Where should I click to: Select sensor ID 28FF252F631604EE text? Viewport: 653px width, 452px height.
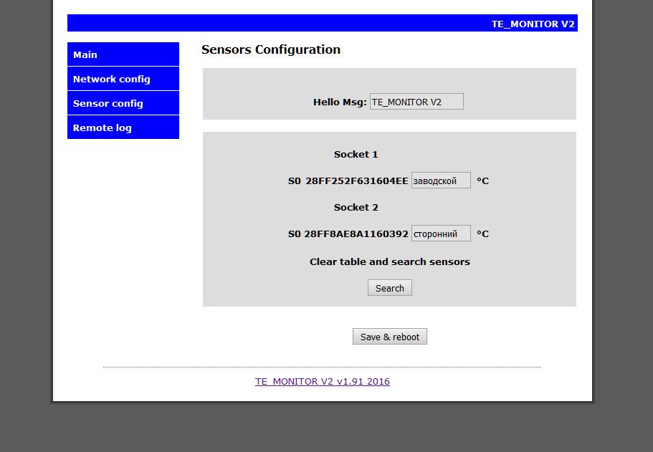tap(357, 181)
